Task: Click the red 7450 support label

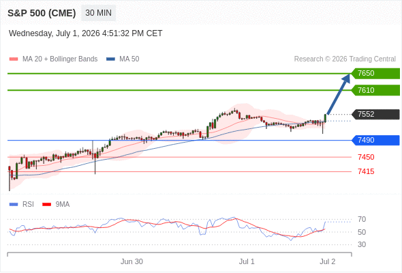Action: point(366,157)
